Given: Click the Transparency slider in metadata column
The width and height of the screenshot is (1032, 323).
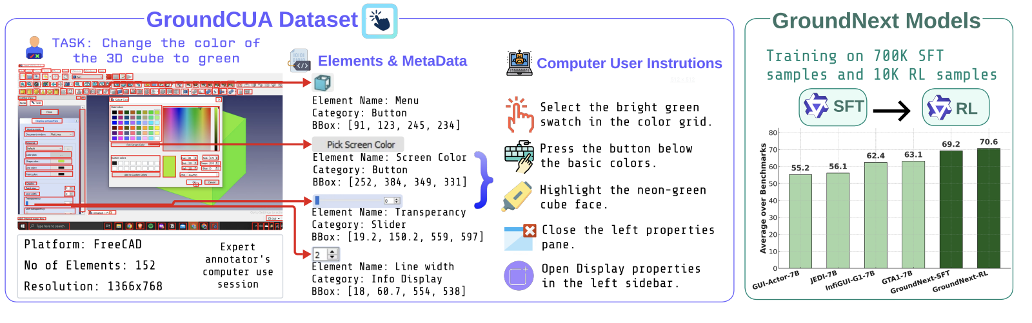Looking at the screenshot, I should pos(357,201).
